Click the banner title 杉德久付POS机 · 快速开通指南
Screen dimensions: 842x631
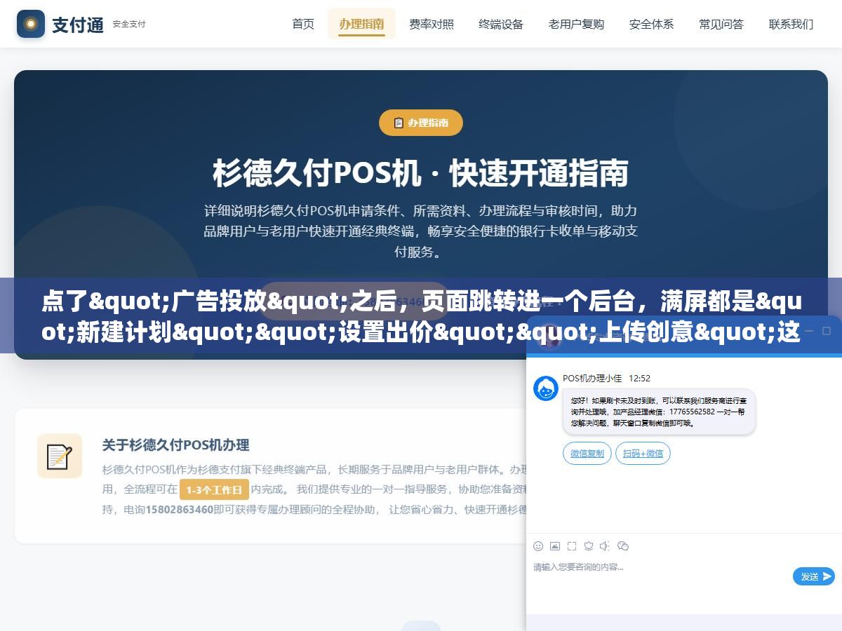(x=421, y=173)
